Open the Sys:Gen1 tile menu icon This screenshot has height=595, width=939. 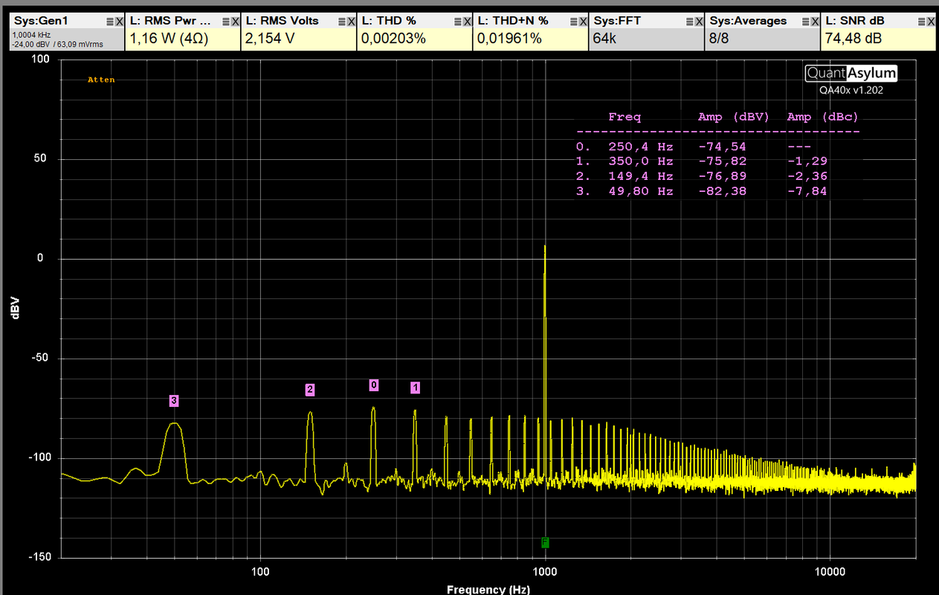coord(110,22)
